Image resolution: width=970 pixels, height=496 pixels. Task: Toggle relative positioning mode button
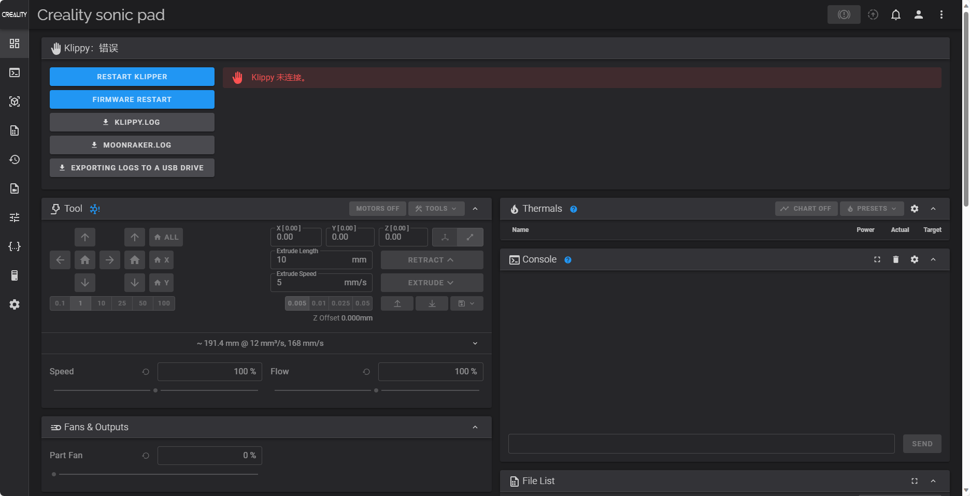click(x=470, y=237)
